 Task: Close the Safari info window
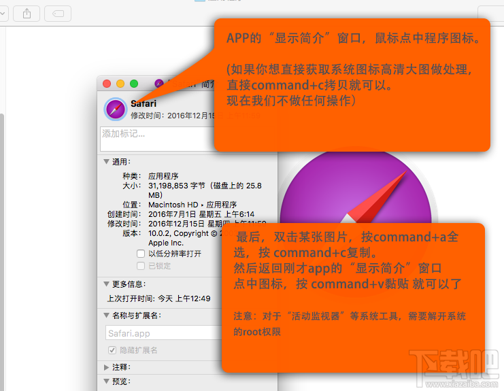[107, 84]
